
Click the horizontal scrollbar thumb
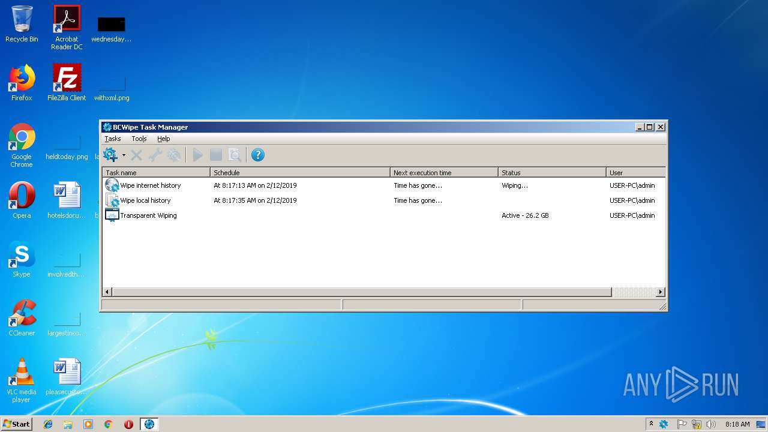pos(362,292)
